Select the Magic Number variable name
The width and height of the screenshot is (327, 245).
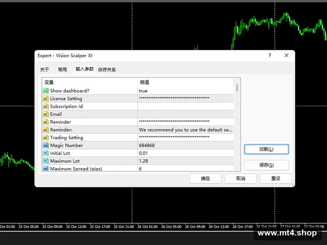66,145
